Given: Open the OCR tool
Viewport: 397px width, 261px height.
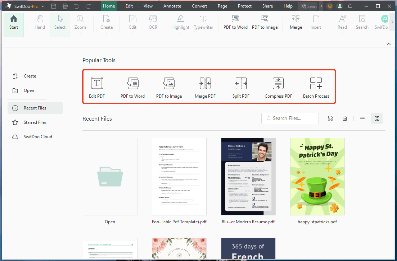Looking at the screenshot, I should pyautogui.click(x=153, y=23).
